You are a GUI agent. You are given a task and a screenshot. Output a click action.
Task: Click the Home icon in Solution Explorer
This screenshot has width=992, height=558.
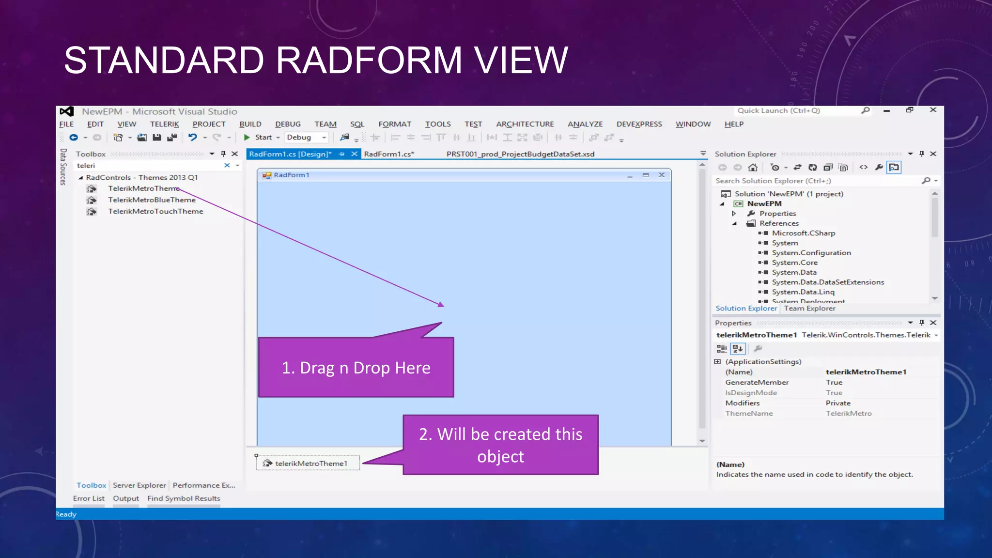[753, 168]
